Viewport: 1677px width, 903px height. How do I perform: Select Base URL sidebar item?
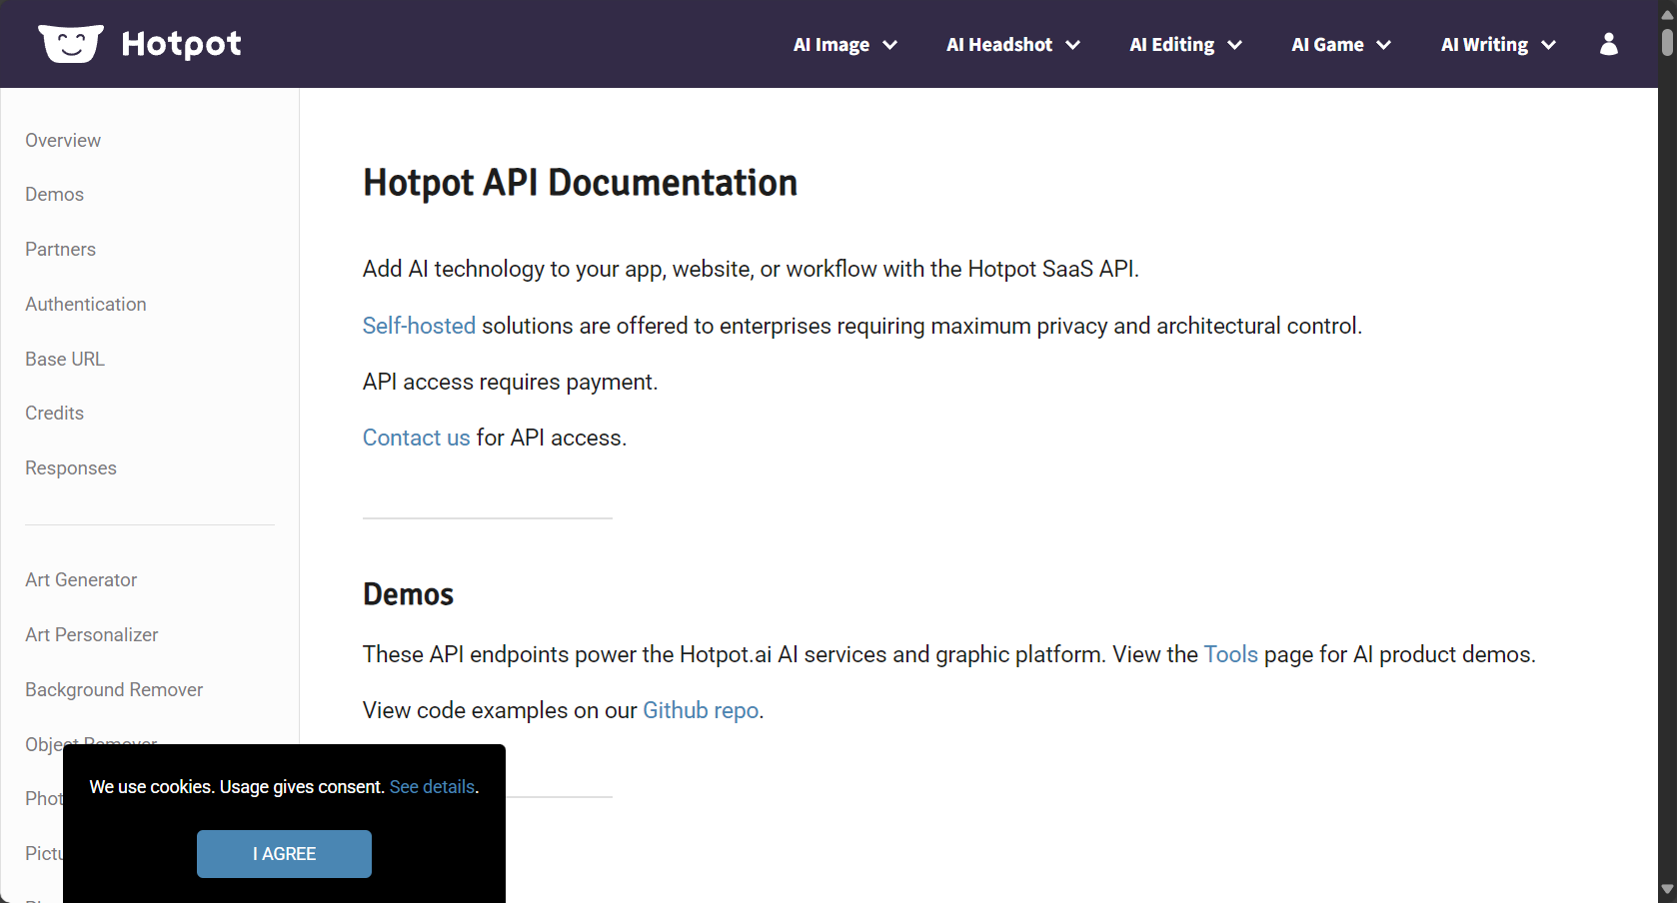click(x=65, y=360)
